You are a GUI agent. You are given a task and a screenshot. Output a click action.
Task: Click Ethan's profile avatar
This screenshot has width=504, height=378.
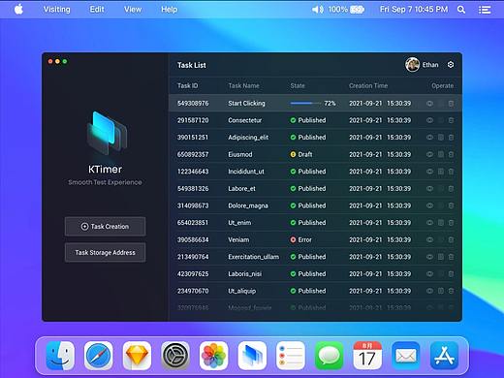point(412,65)
